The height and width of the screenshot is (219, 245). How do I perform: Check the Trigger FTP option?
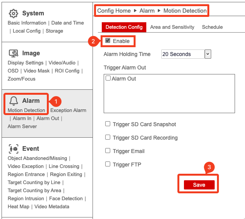[108, 165]
